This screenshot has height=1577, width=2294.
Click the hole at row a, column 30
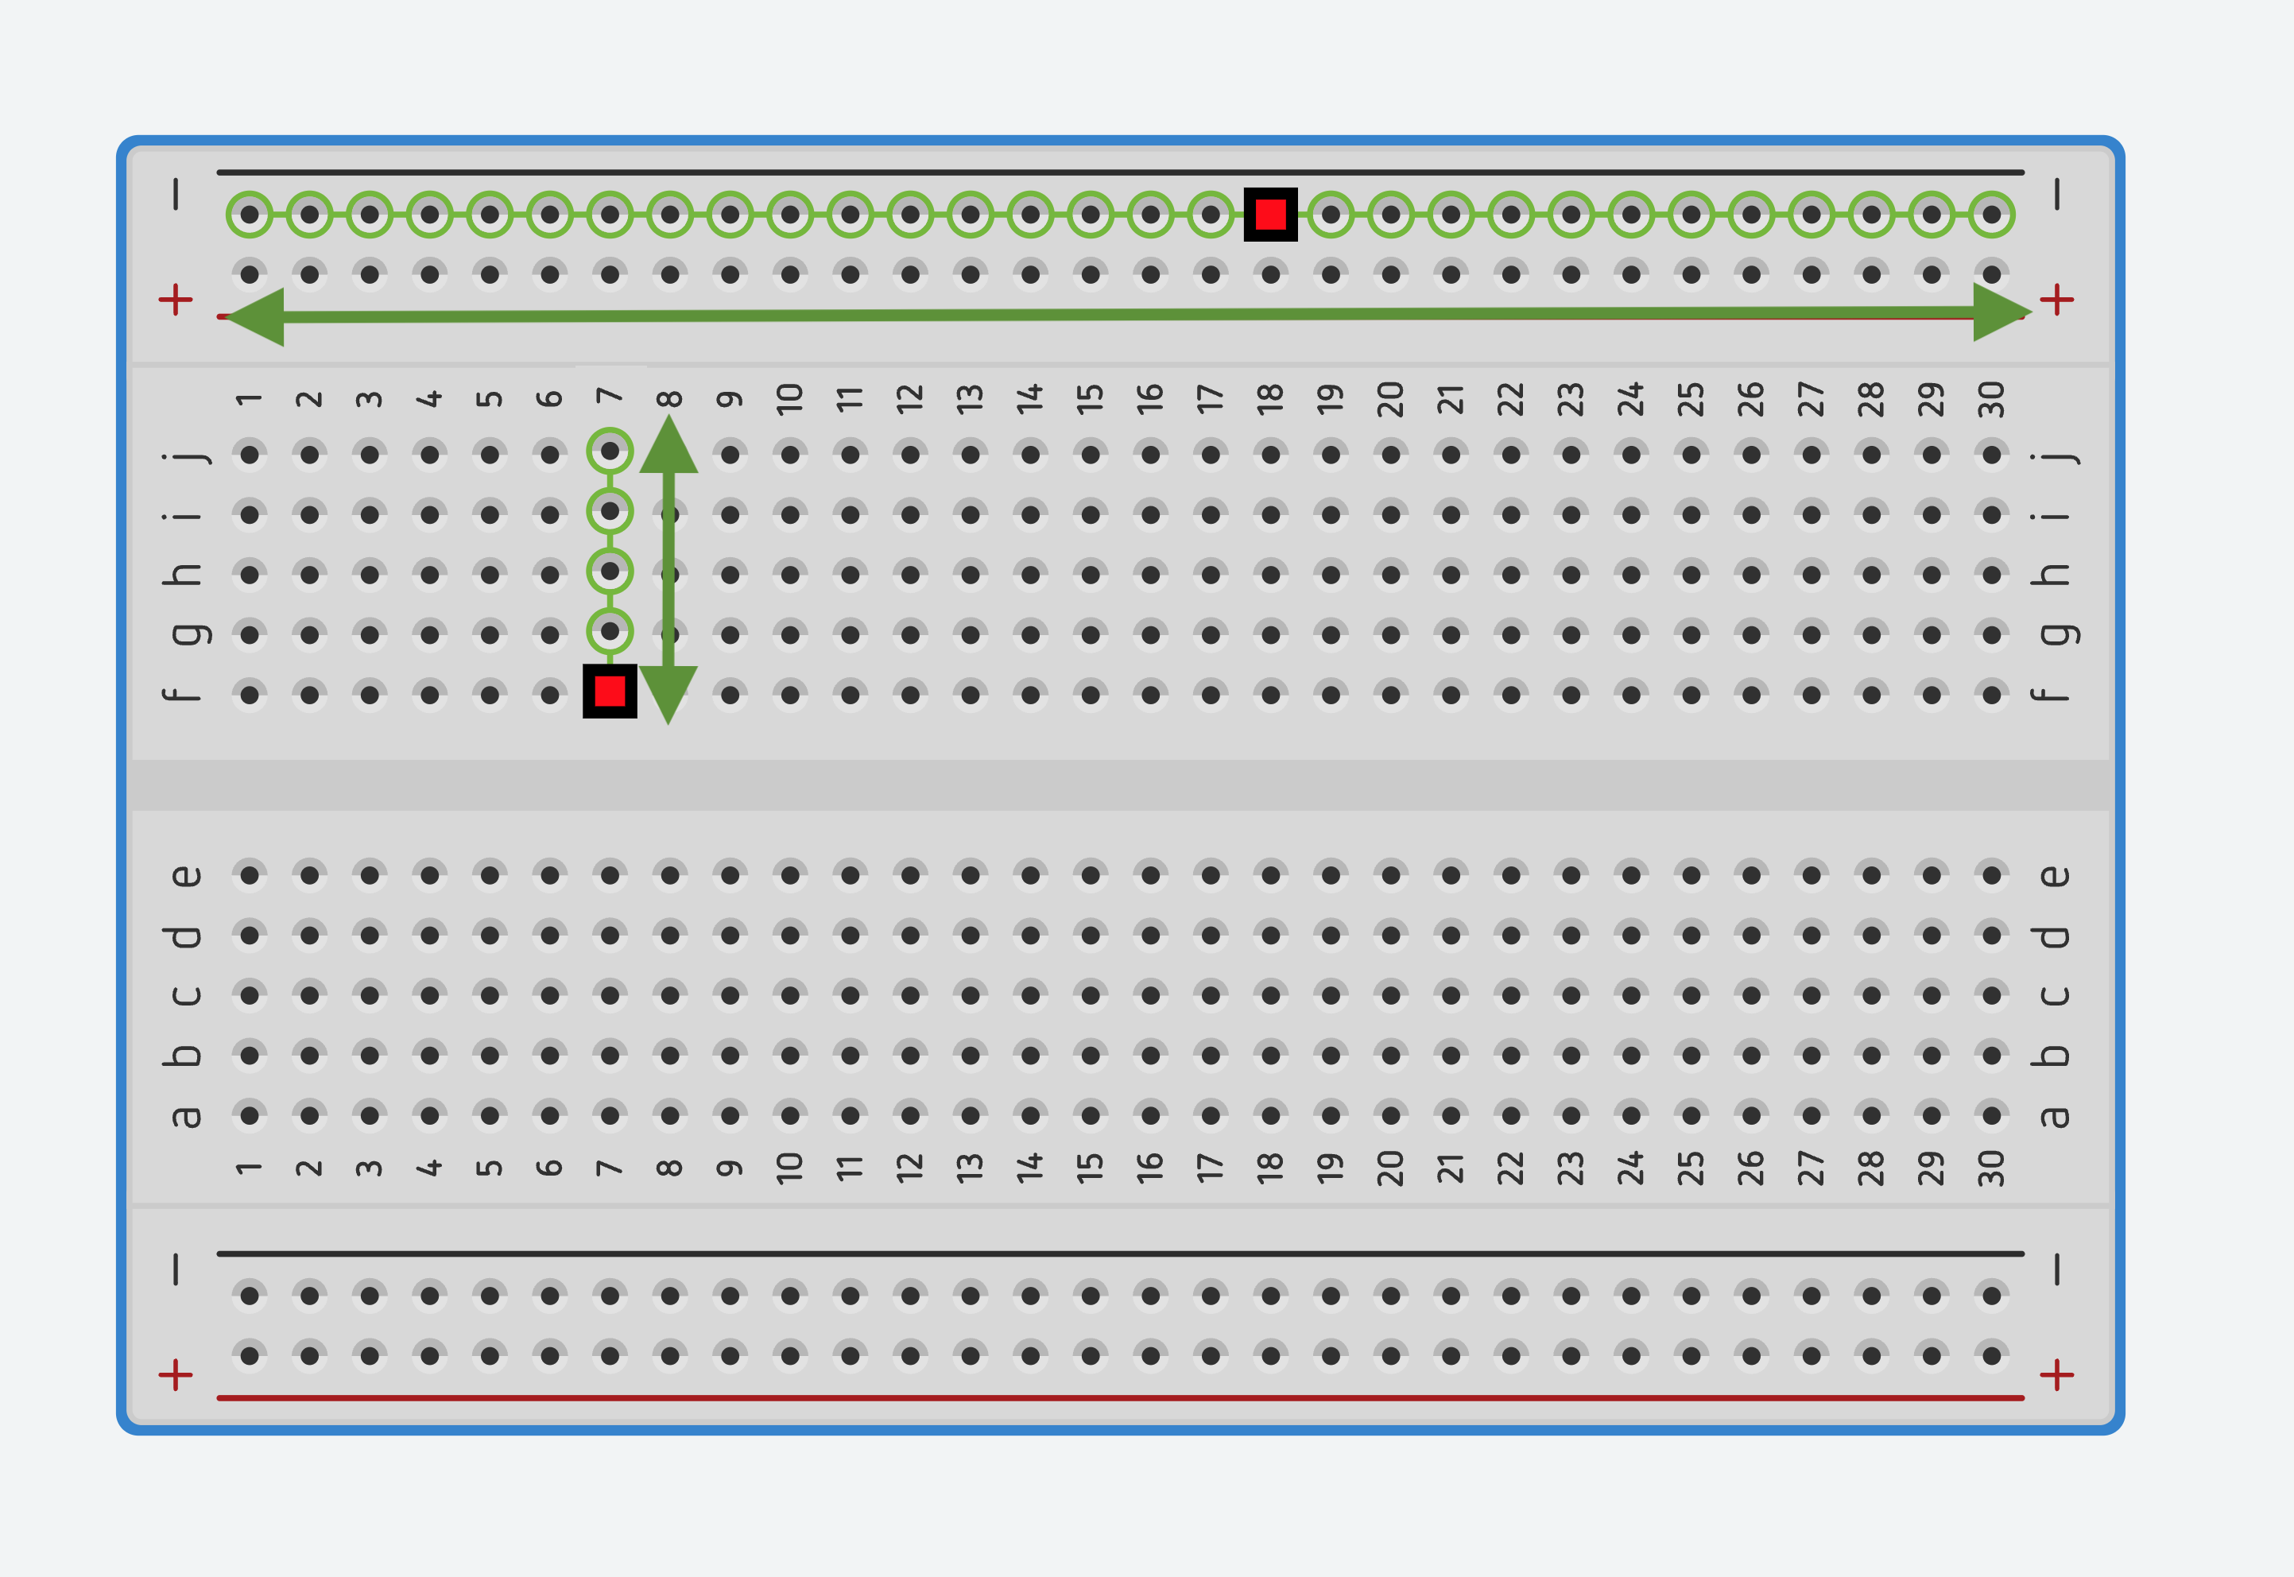pyautogui.click(x=1992, y=1114)
